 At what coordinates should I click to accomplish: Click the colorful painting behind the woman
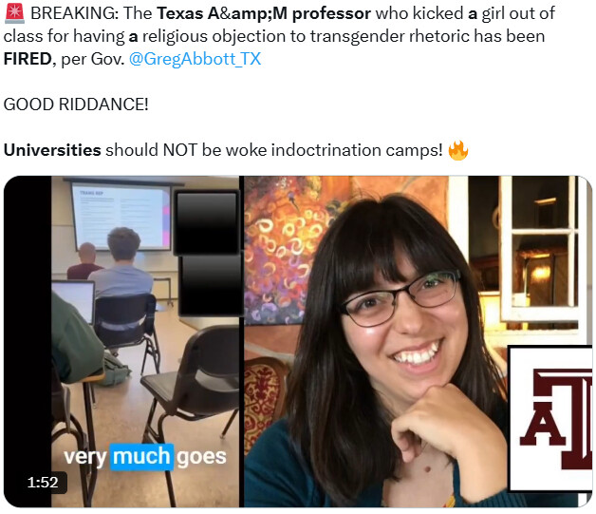[283, 251]
